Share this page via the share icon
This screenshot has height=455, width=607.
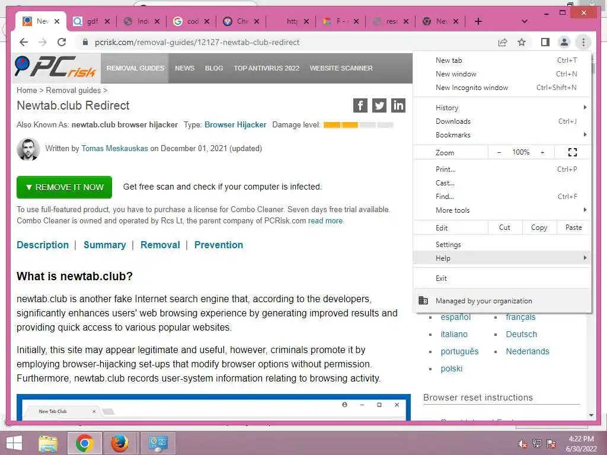tap(503, 42)
